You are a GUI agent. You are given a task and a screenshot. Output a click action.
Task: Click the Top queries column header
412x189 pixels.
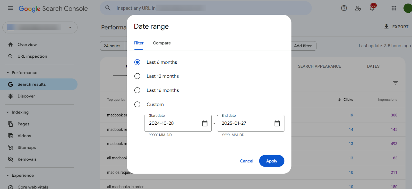pyautogui.click(x=116, y=100)
